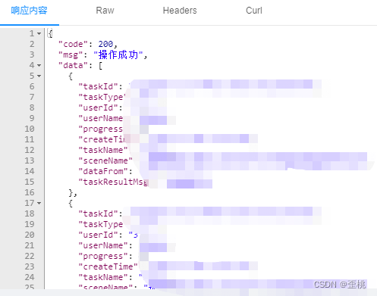The image size is (377, 296).
Task: Collapse the first data object at line 5
Action: click(39, 76)
